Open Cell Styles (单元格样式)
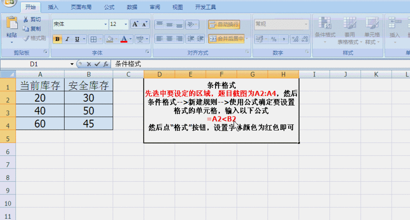The image size is (410, 220). pyautogui.click(x=372, y=30)
